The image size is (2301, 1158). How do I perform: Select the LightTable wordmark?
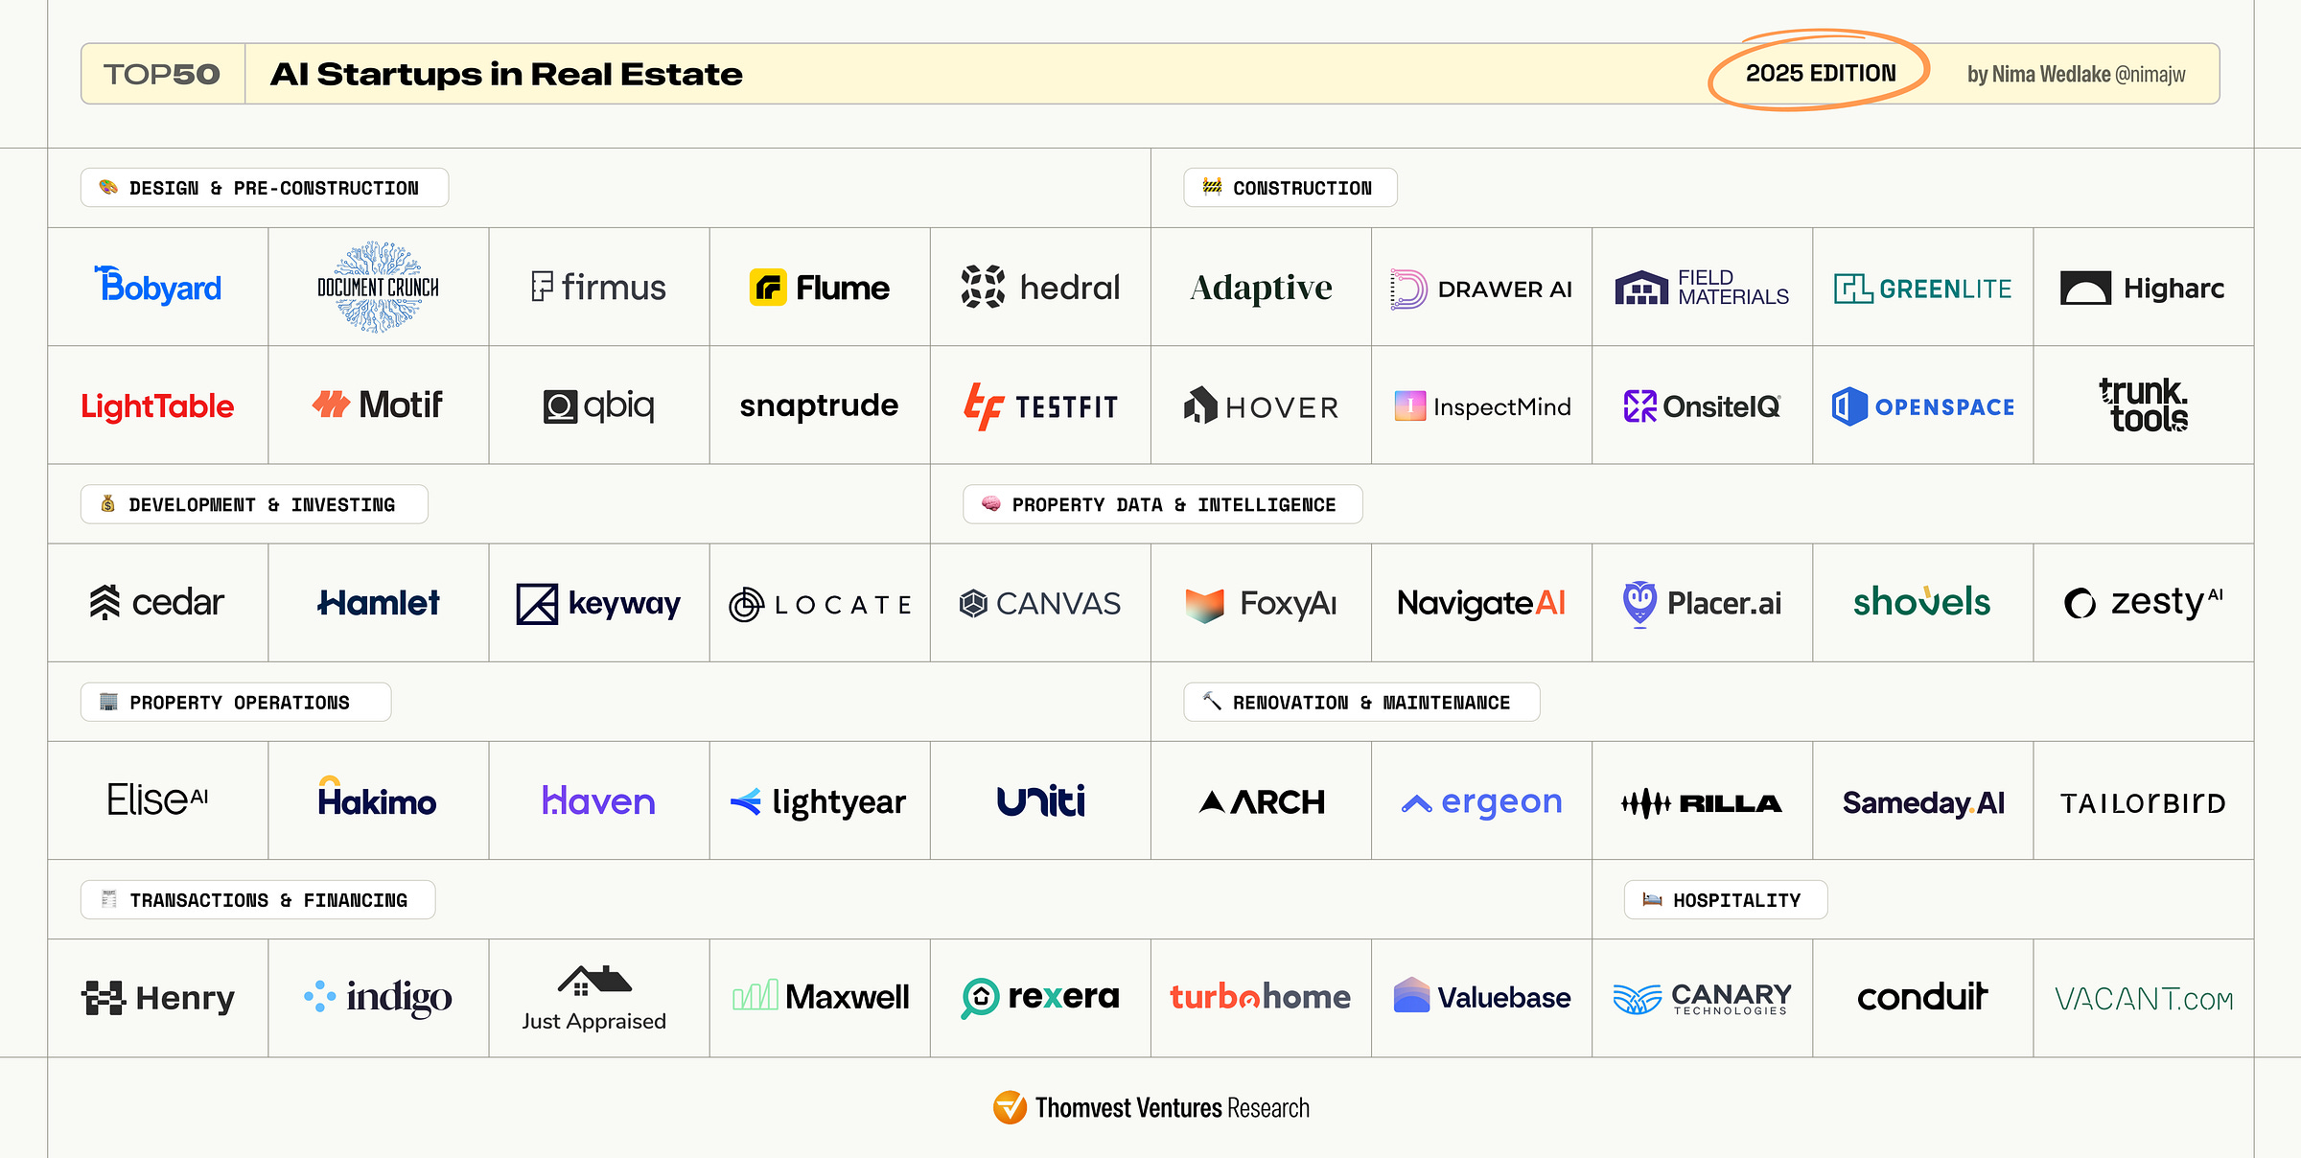click(x=157, y=406)
